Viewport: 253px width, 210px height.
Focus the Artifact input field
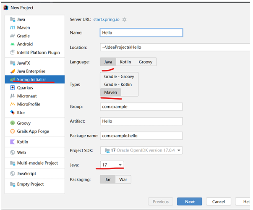coord(141,121)
